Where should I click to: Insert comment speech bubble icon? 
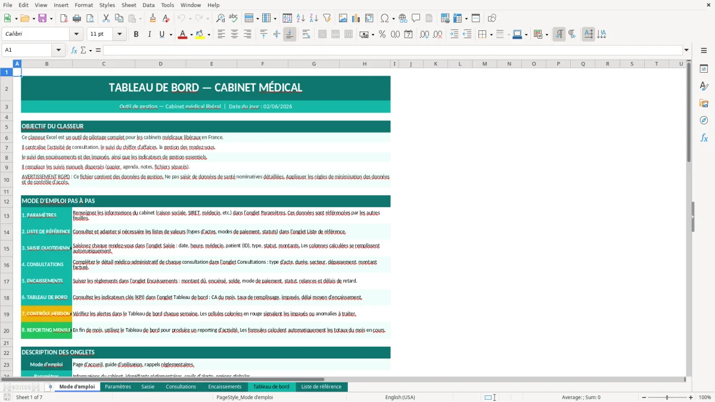coord(416,18)
